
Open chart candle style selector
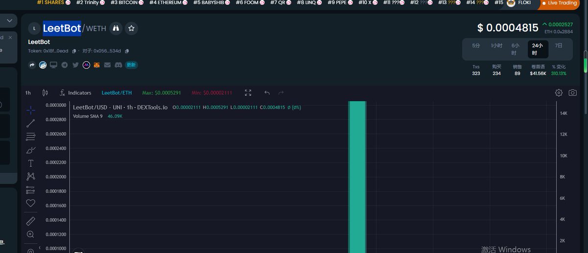tap(45, 93)
